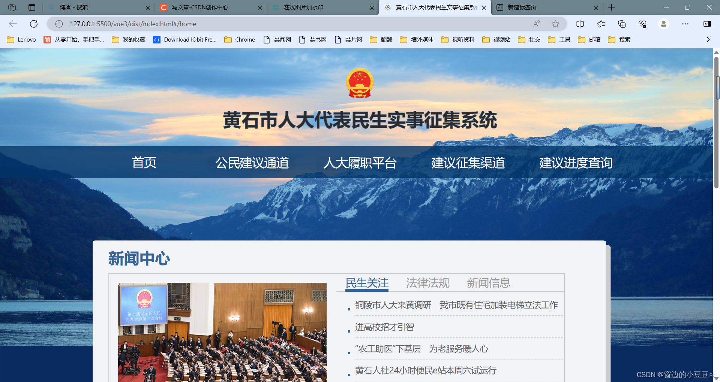Open 建议进度查询 navigation item
The height and width of the screenshot is (382, 720).
[576, 163]
